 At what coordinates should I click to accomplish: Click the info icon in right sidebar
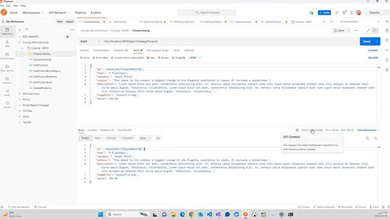point(387,60)
